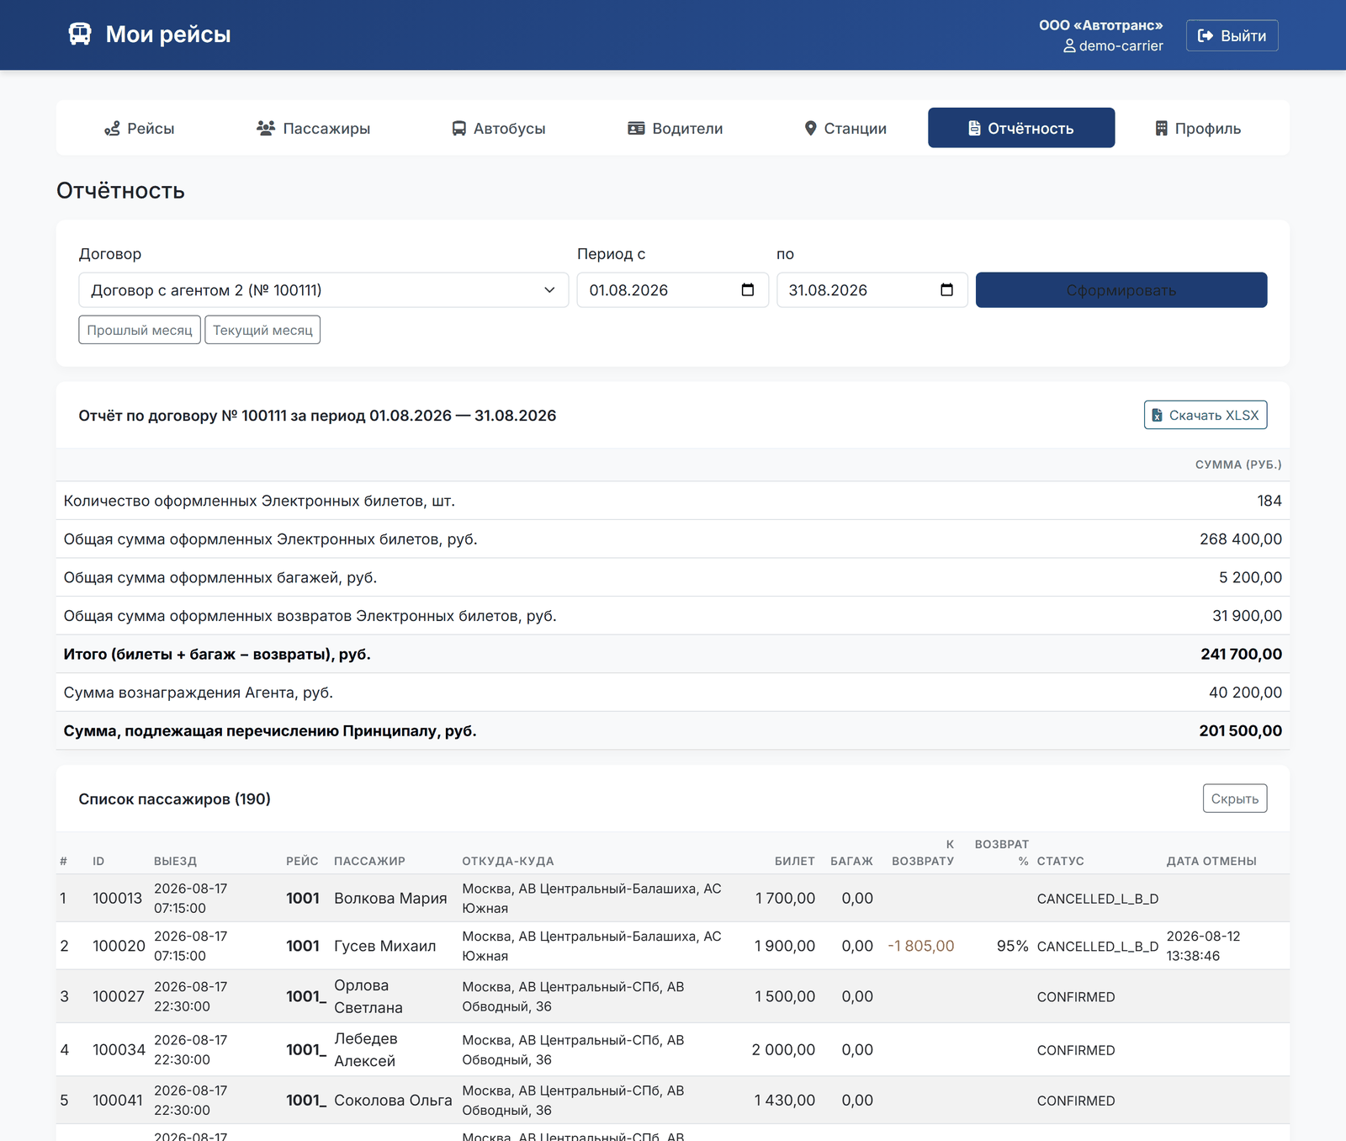Click the active Отчётность tab
This screenshot has height=1141, width=1346.
1021,128
